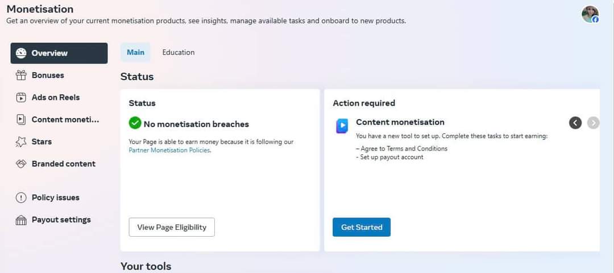614x273 pixels.
Task: Go to next Action required card
Action: 593,123
